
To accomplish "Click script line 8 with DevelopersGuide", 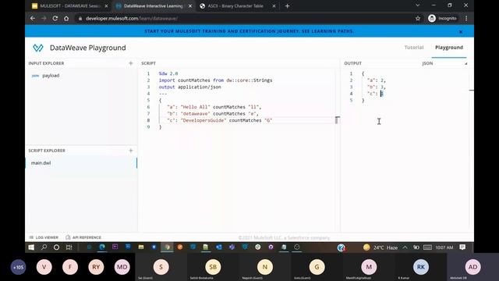I will (220, 120).
